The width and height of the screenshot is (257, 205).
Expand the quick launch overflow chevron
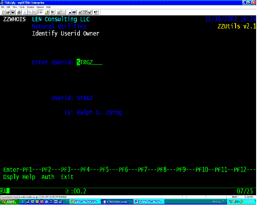tap(67, 201)
